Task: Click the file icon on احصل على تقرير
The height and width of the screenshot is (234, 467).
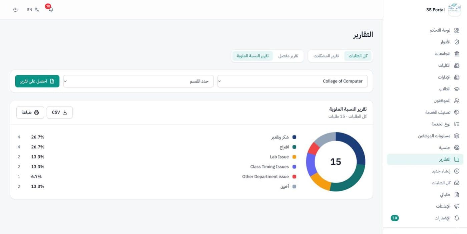Action: click(52, 81)
